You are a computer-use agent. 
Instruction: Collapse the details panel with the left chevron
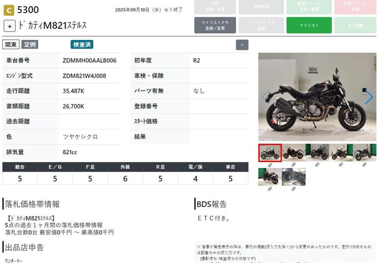(242, 45)
